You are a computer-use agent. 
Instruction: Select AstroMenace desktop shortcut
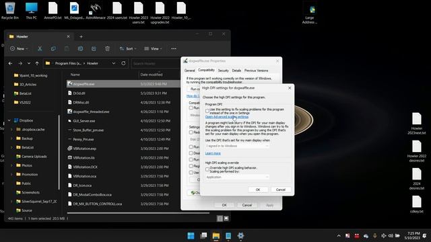[96, 11]
